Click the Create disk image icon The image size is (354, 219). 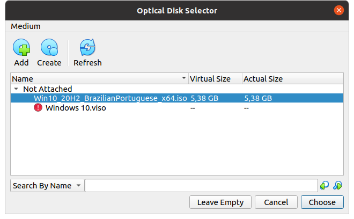click(x=49, y=47)
